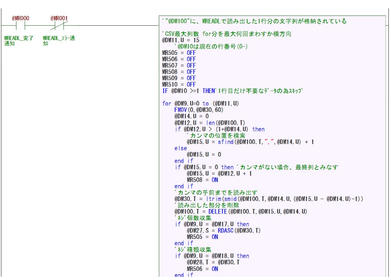Click the MREADL_完了通知 comment text

click(18, 41)
